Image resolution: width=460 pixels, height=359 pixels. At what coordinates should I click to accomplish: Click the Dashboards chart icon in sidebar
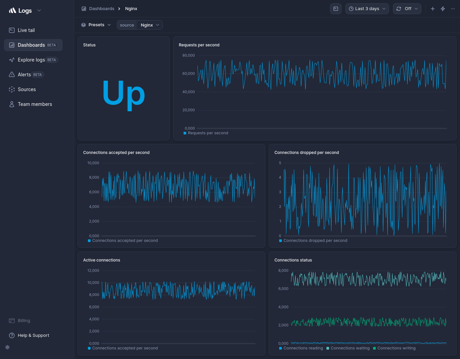[12, 45]
